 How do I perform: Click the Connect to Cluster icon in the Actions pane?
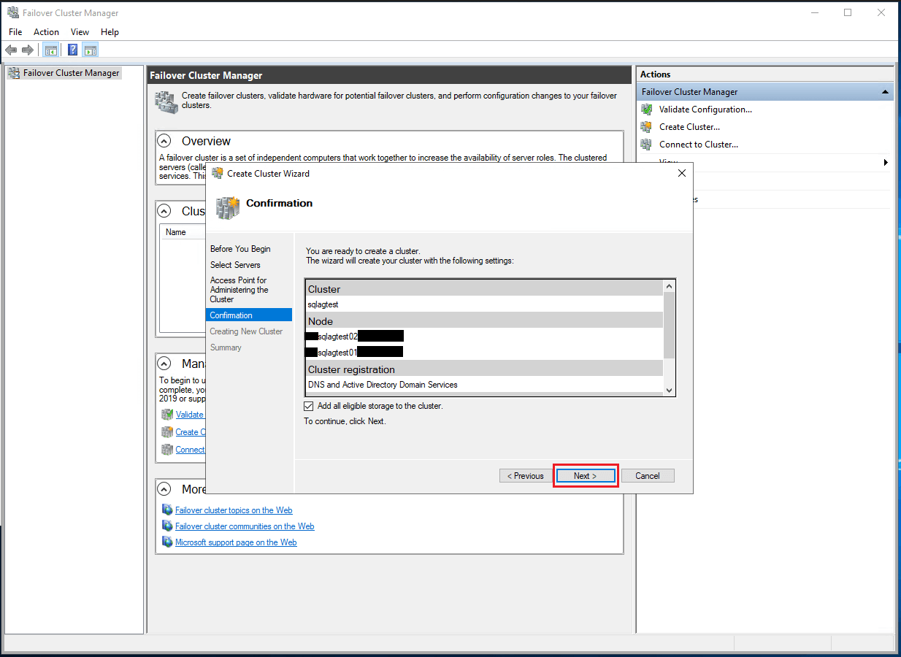[x=646, y=145]
